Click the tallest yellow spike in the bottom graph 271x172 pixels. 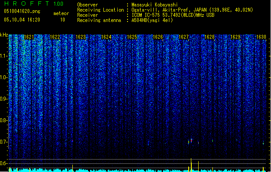(191, 165)
